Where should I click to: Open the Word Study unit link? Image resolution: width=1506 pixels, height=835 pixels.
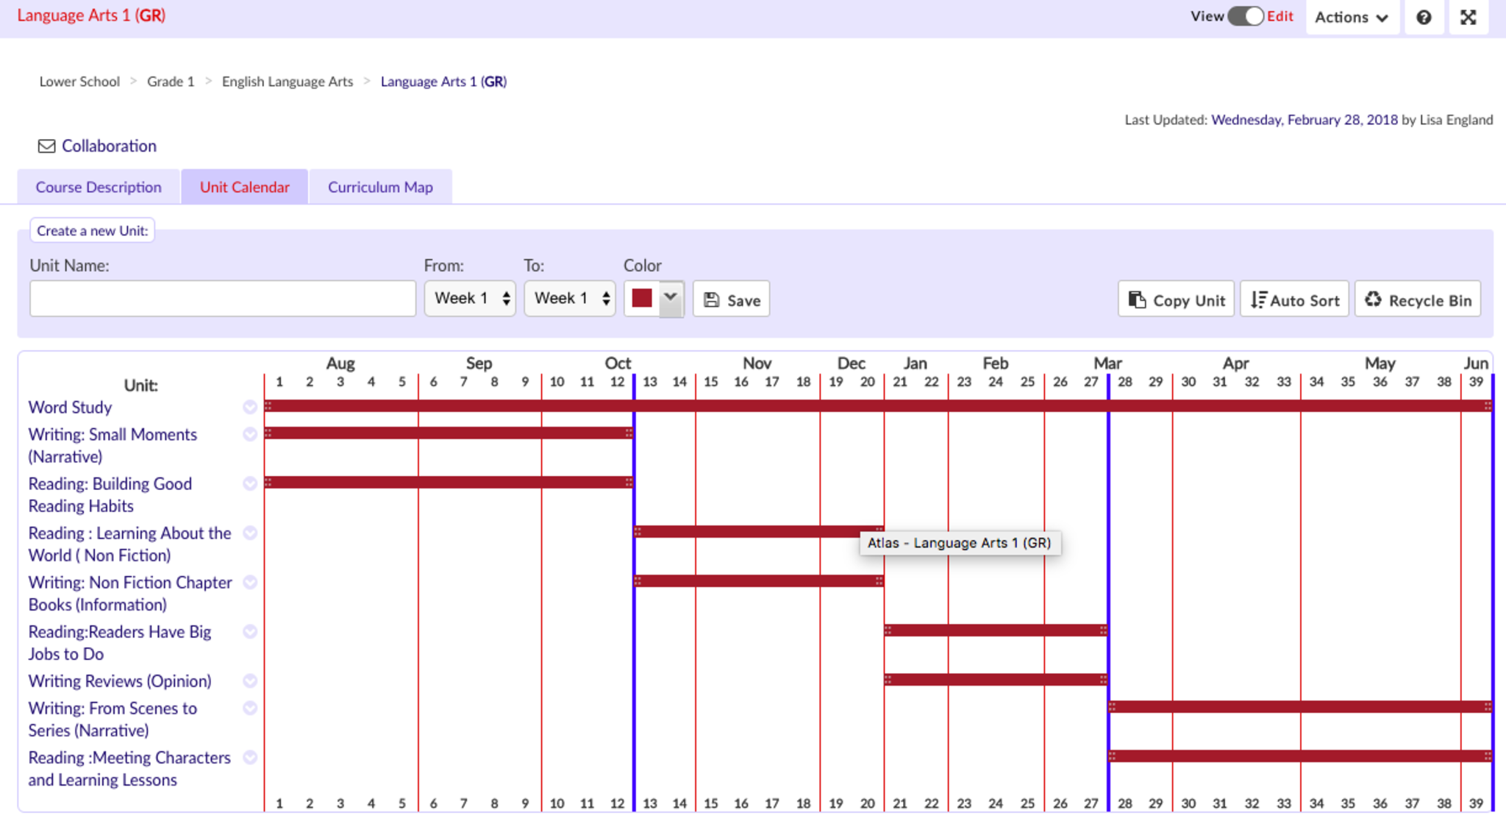[x=70, y=407]
